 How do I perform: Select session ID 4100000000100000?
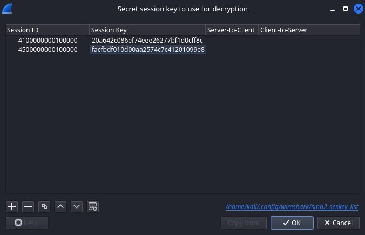pos(48,41)
